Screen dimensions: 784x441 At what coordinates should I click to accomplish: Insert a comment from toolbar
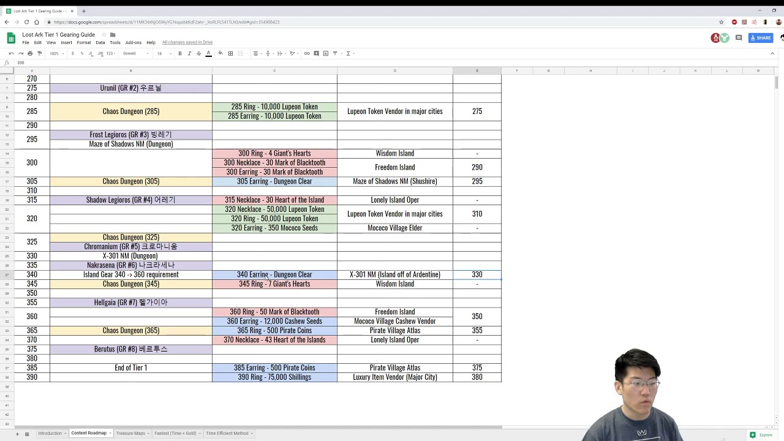click(x=316, y=53)
